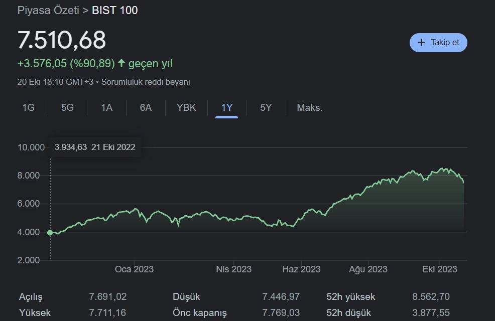Click the green up arrow beside geçen yıl
The image size is (495, 321).
point(121,63)
